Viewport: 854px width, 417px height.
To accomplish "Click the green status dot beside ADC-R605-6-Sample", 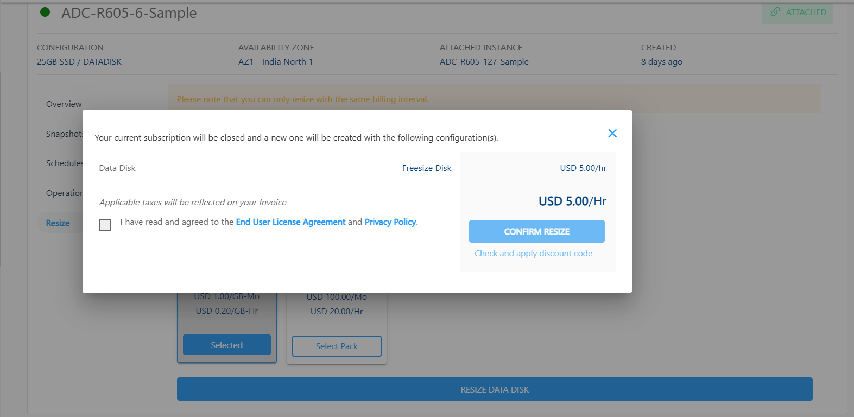I will 46,12.
